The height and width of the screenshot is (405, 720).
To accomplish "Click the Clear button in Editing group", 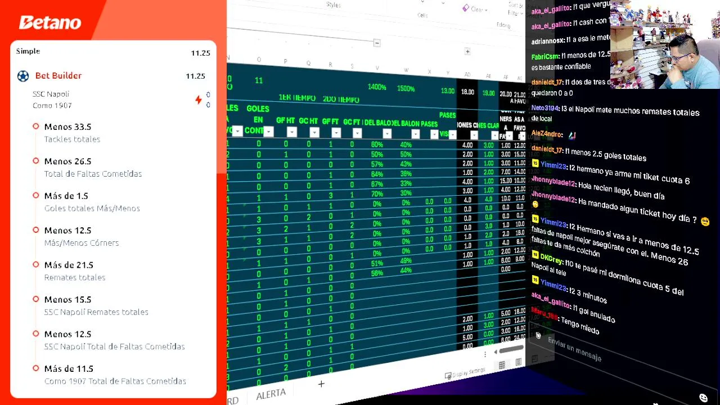I will 476,9.
